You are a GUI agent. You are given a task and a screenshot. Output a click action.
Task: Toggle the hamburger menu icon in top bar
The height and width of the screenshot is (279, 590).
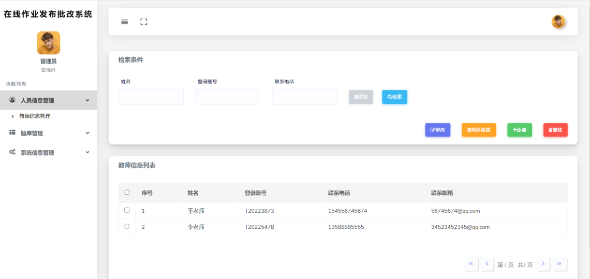[x=125, y=22]
